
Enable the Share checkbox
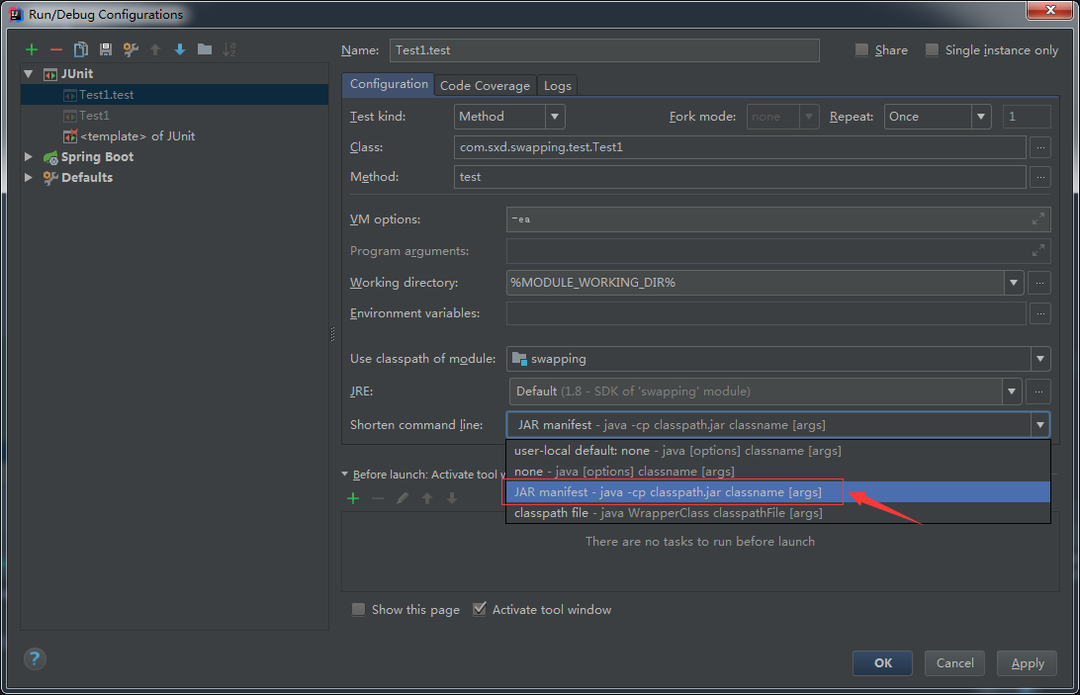coord(861,50)
